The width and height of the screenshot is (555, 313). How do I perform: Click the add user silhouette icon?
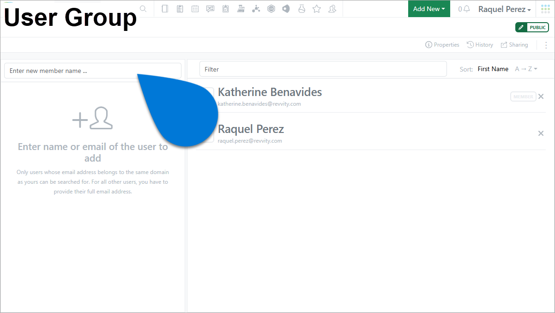click(x=93, y=119)
